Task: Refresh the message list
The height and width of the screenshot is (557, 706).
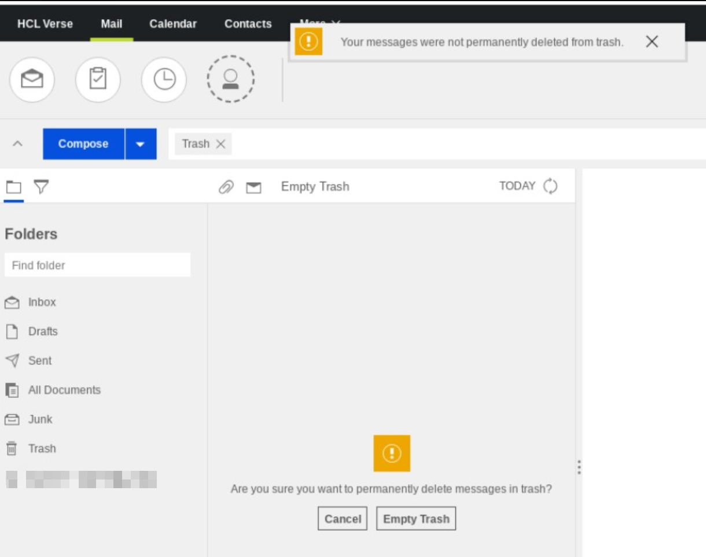Action: (550, 186)
